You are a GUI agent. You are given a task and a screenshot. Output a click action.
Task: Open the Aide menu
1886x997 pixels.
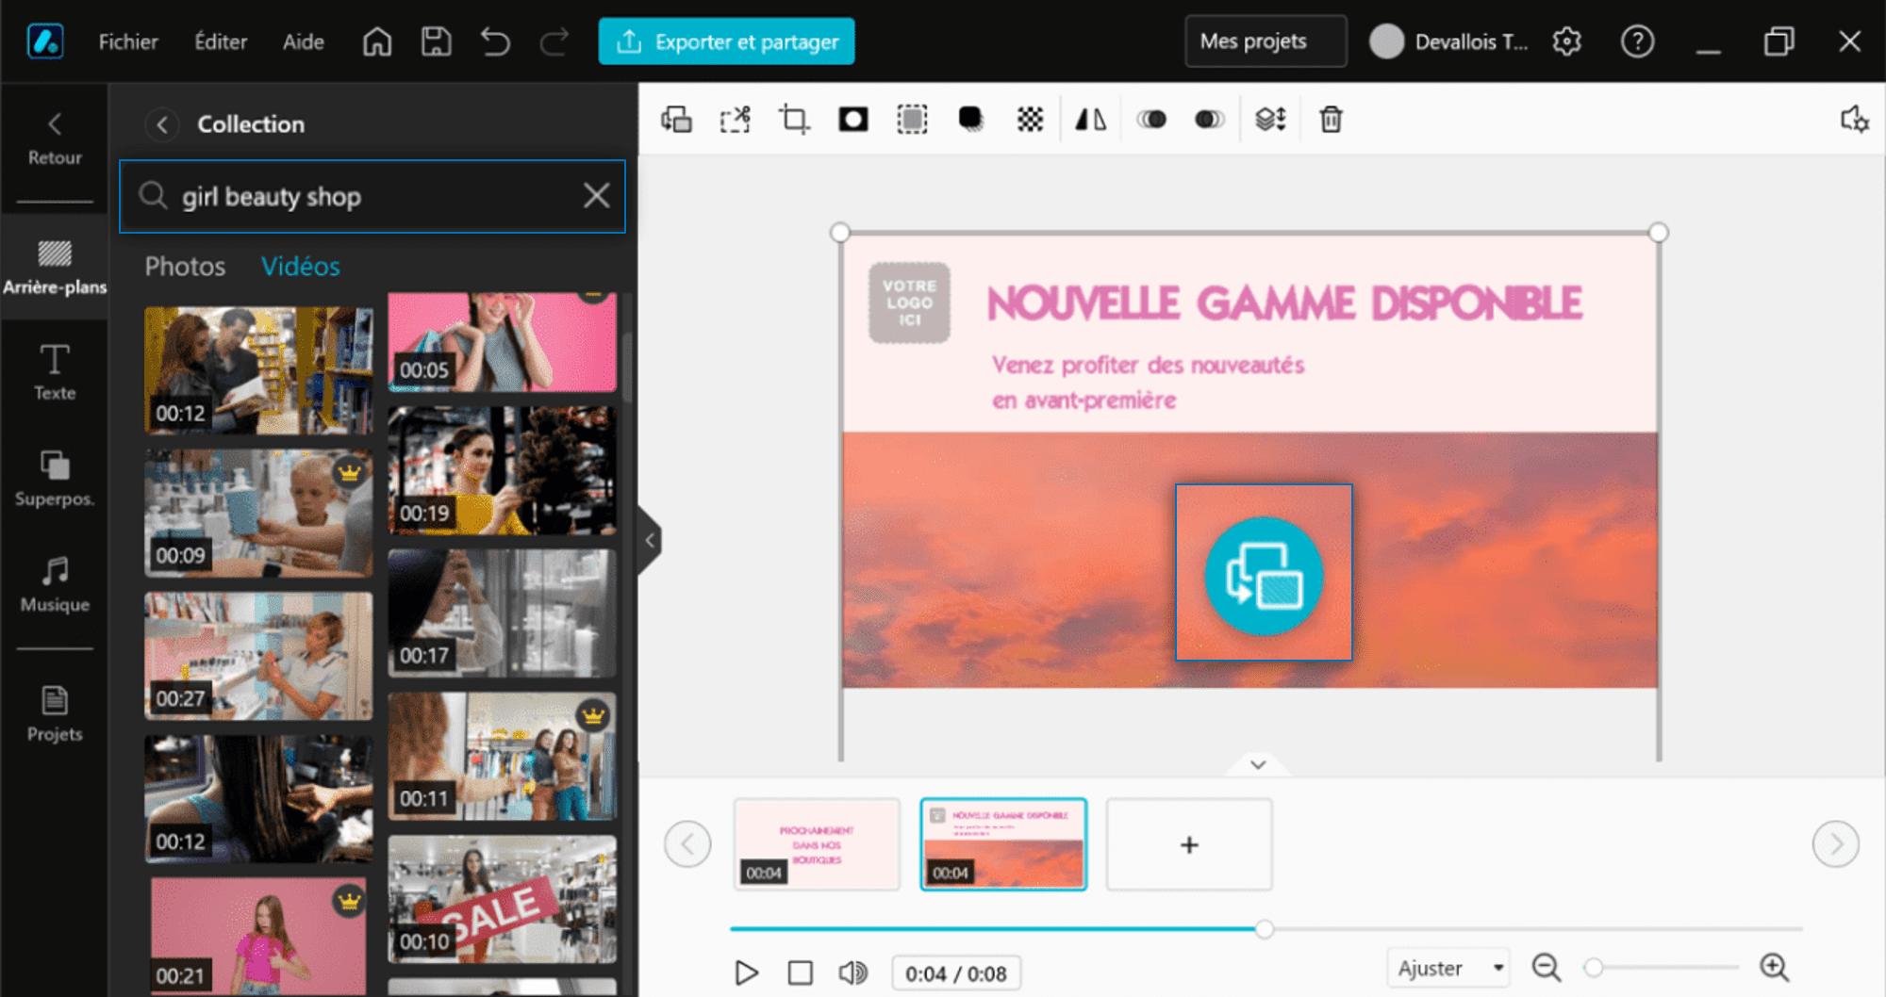pyautogui.click(x=303, y=41)
